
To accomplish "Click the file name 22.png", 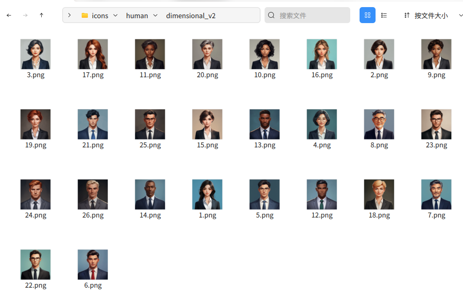I will pos(36,285).
